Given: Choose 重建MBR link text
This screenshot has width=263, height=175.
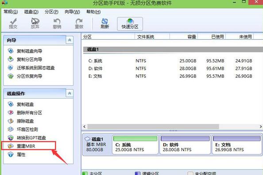Looking at the screenshot, I should pyautogui.click(x=26, y=146).
